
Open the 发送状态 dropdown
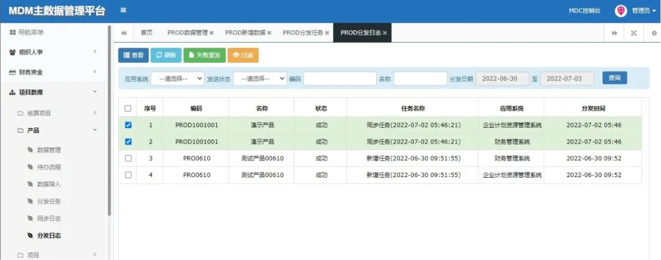pos(260,79)
